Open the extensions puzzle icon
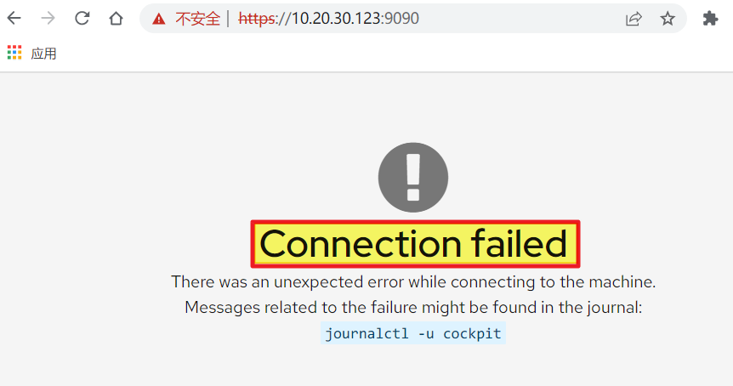The width and height of the screenshot is (733, 386). click(x=710, y=19)
